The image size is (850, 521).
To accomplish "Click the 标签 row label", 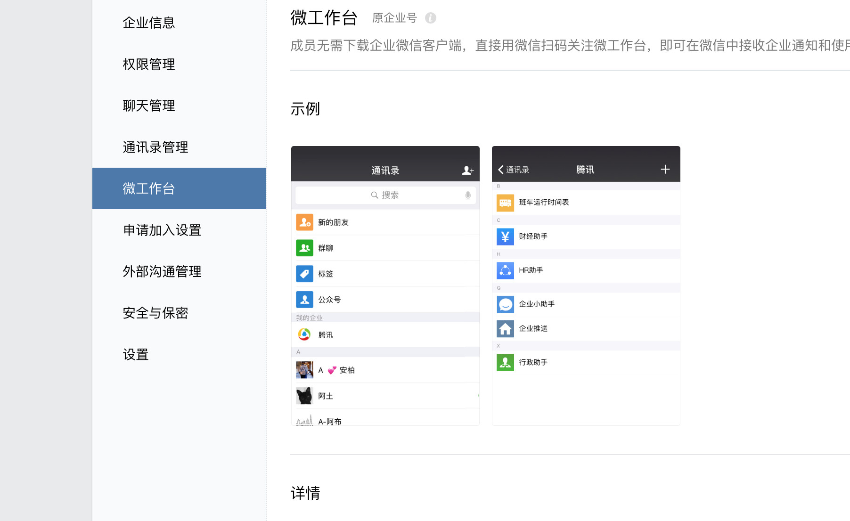I will click(x=326, y=274).
